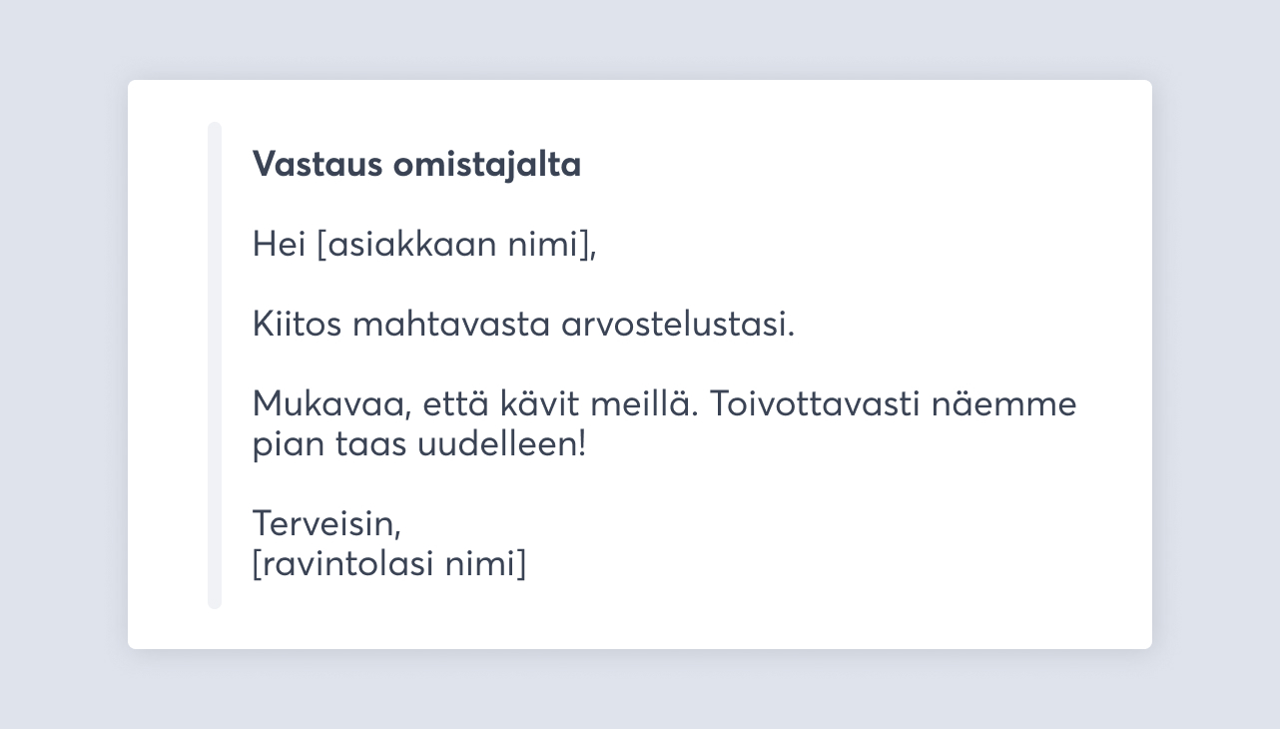Click the gray vertical quote bar
This screenshot has width=1280, height=729.
click(214, 365)
